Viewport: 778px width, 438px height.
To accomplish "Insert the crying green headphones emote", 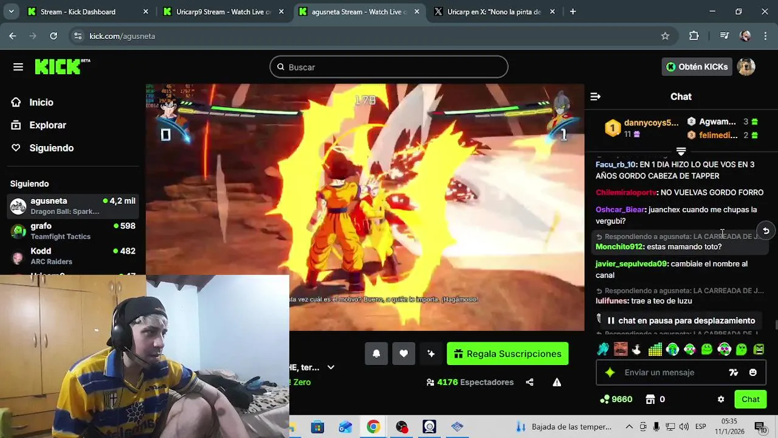I will point(672,349).
